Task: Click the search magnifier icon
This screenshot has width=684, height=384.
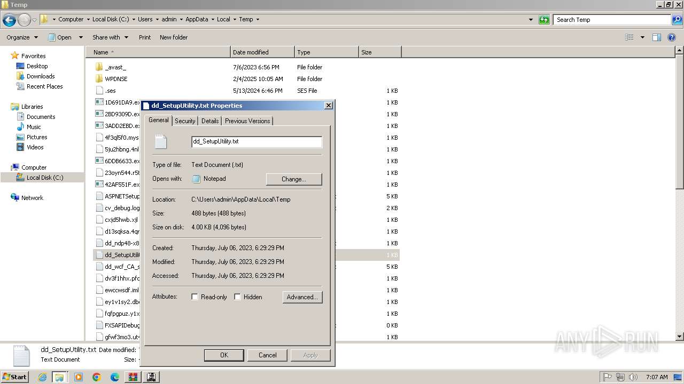Action: [677, 20]
